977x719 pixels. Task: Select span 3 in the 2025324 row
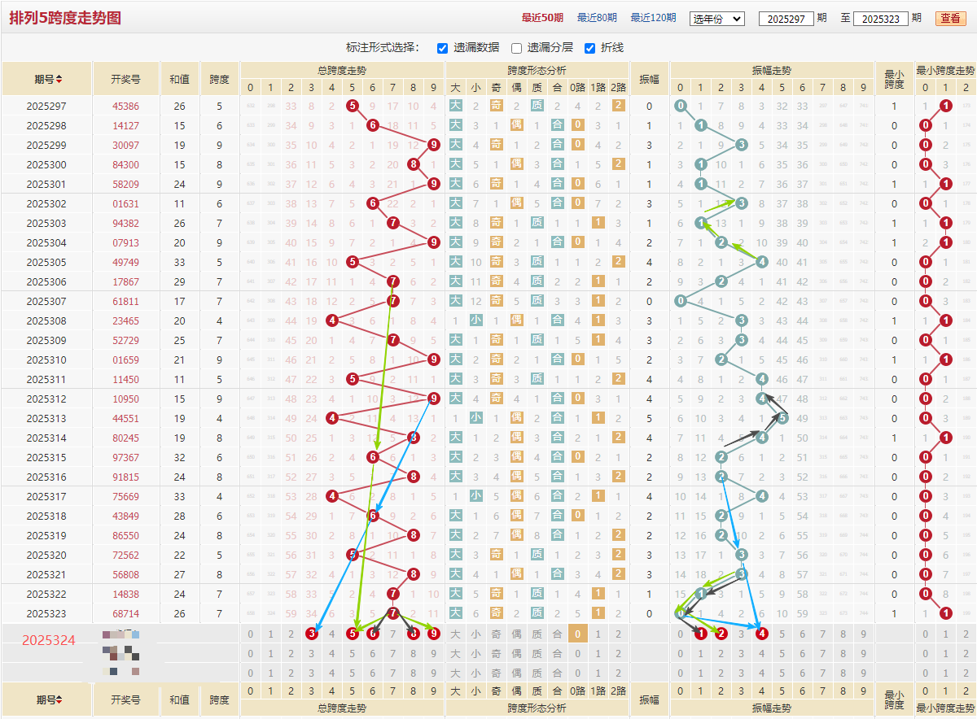click(x=311, y=634)
